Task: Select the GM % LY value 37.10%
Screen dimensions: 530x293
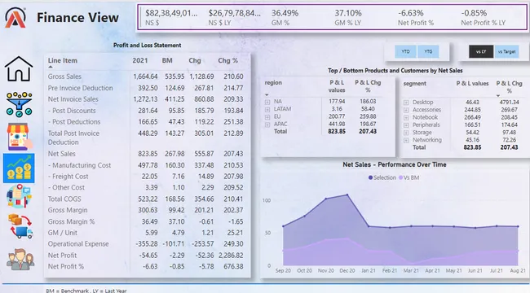Action: pos(348,14)
